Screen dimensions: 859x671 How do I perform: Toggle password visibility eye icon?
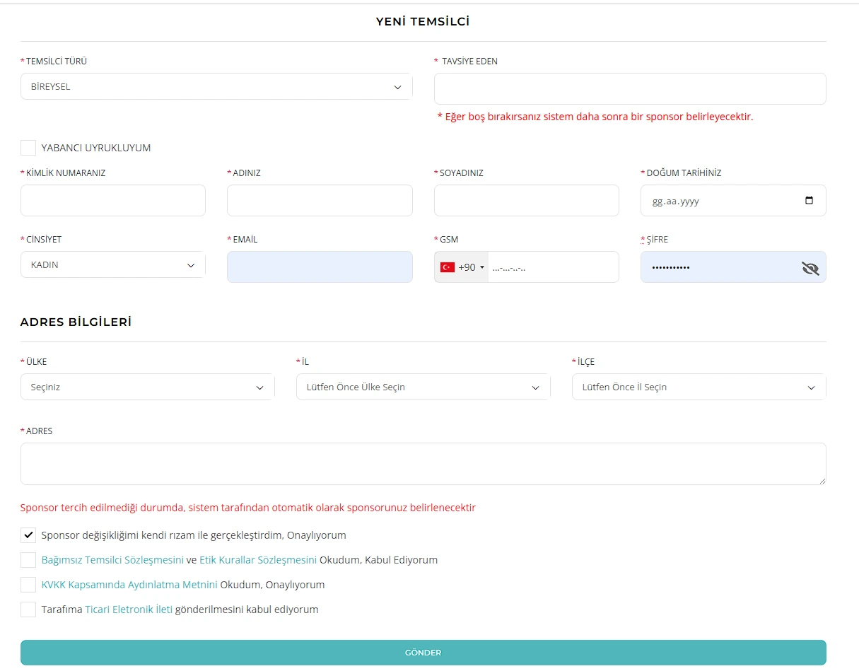coord(810,268)
